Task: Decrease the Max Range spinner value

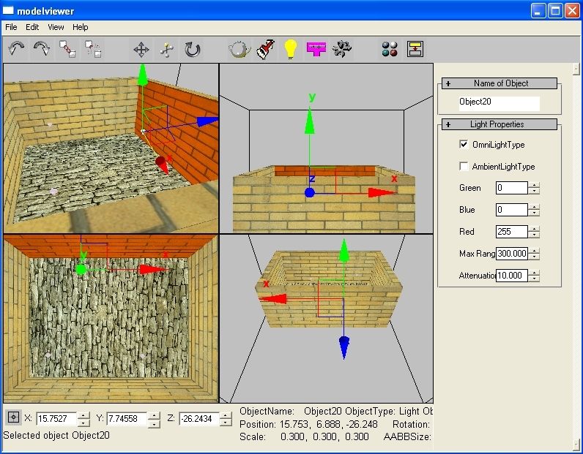Action: [535, 257]
